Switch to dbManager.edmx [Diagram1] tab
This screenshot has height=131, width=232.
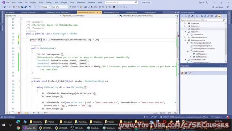[58, 12]
